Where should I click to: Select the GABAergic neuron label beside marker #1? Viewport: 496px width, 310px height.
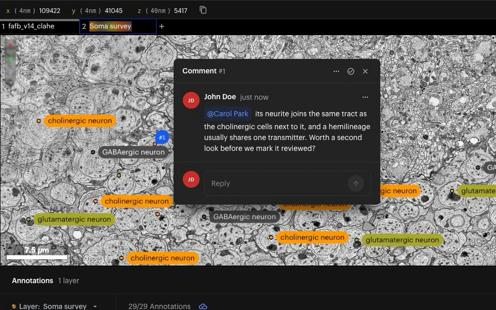(133, 152)
